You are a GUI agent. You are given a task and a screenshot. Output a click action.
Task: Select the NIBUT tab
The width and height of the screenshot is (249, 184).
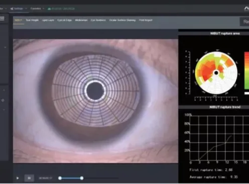(x=19, y=20)
